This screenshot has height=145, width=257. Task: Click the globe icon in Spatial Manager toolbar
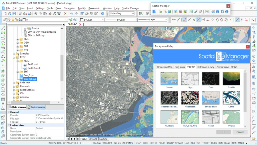pyautogui.click(x=170, y=12)
